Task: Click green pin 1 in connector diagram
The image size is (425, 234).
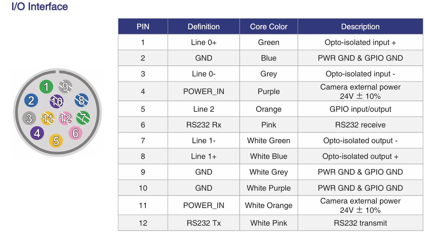Action: tap(46, 87)
